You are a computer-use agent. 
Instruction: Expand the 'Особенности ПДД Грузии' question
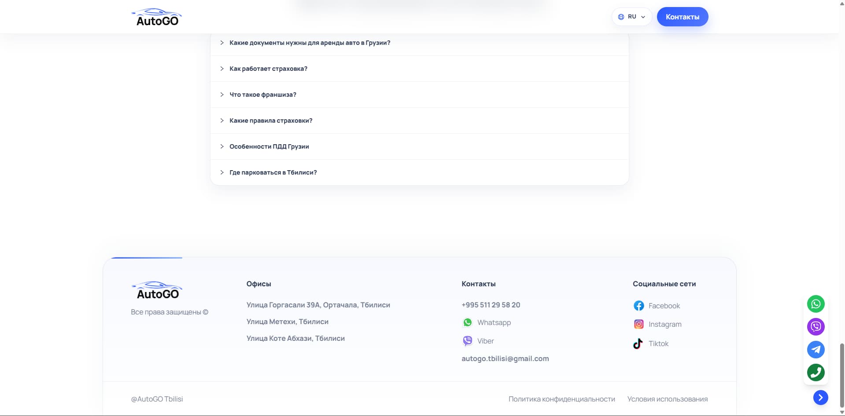point(419,146)
